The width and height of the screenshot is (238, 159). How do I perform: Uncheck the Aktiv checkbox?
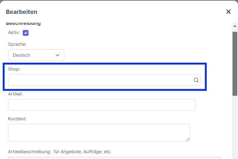pyautogui.click(x=26, y=33)
